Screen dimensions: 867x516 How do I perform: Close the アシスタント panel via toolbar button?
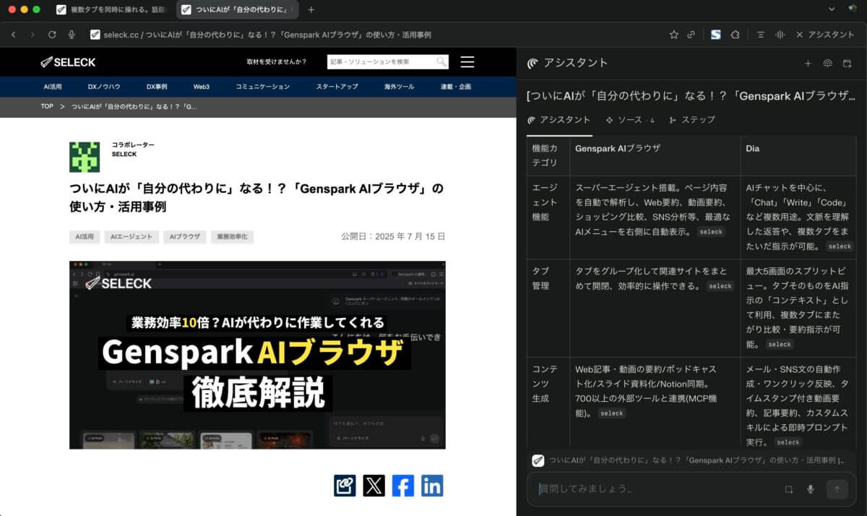(x=825, y=35)
